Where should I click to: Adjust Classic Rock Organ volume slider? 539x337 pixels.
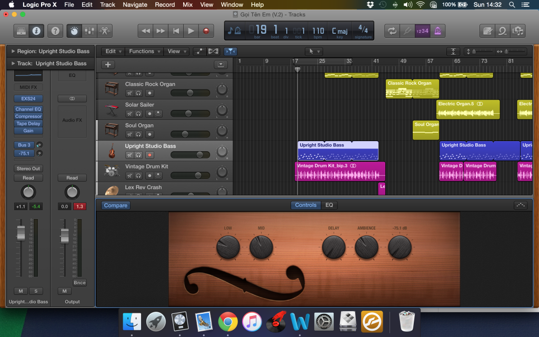click(190, 93)
